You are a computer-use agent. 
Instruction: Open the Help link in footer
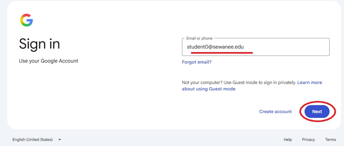click(x=288, y=139)
